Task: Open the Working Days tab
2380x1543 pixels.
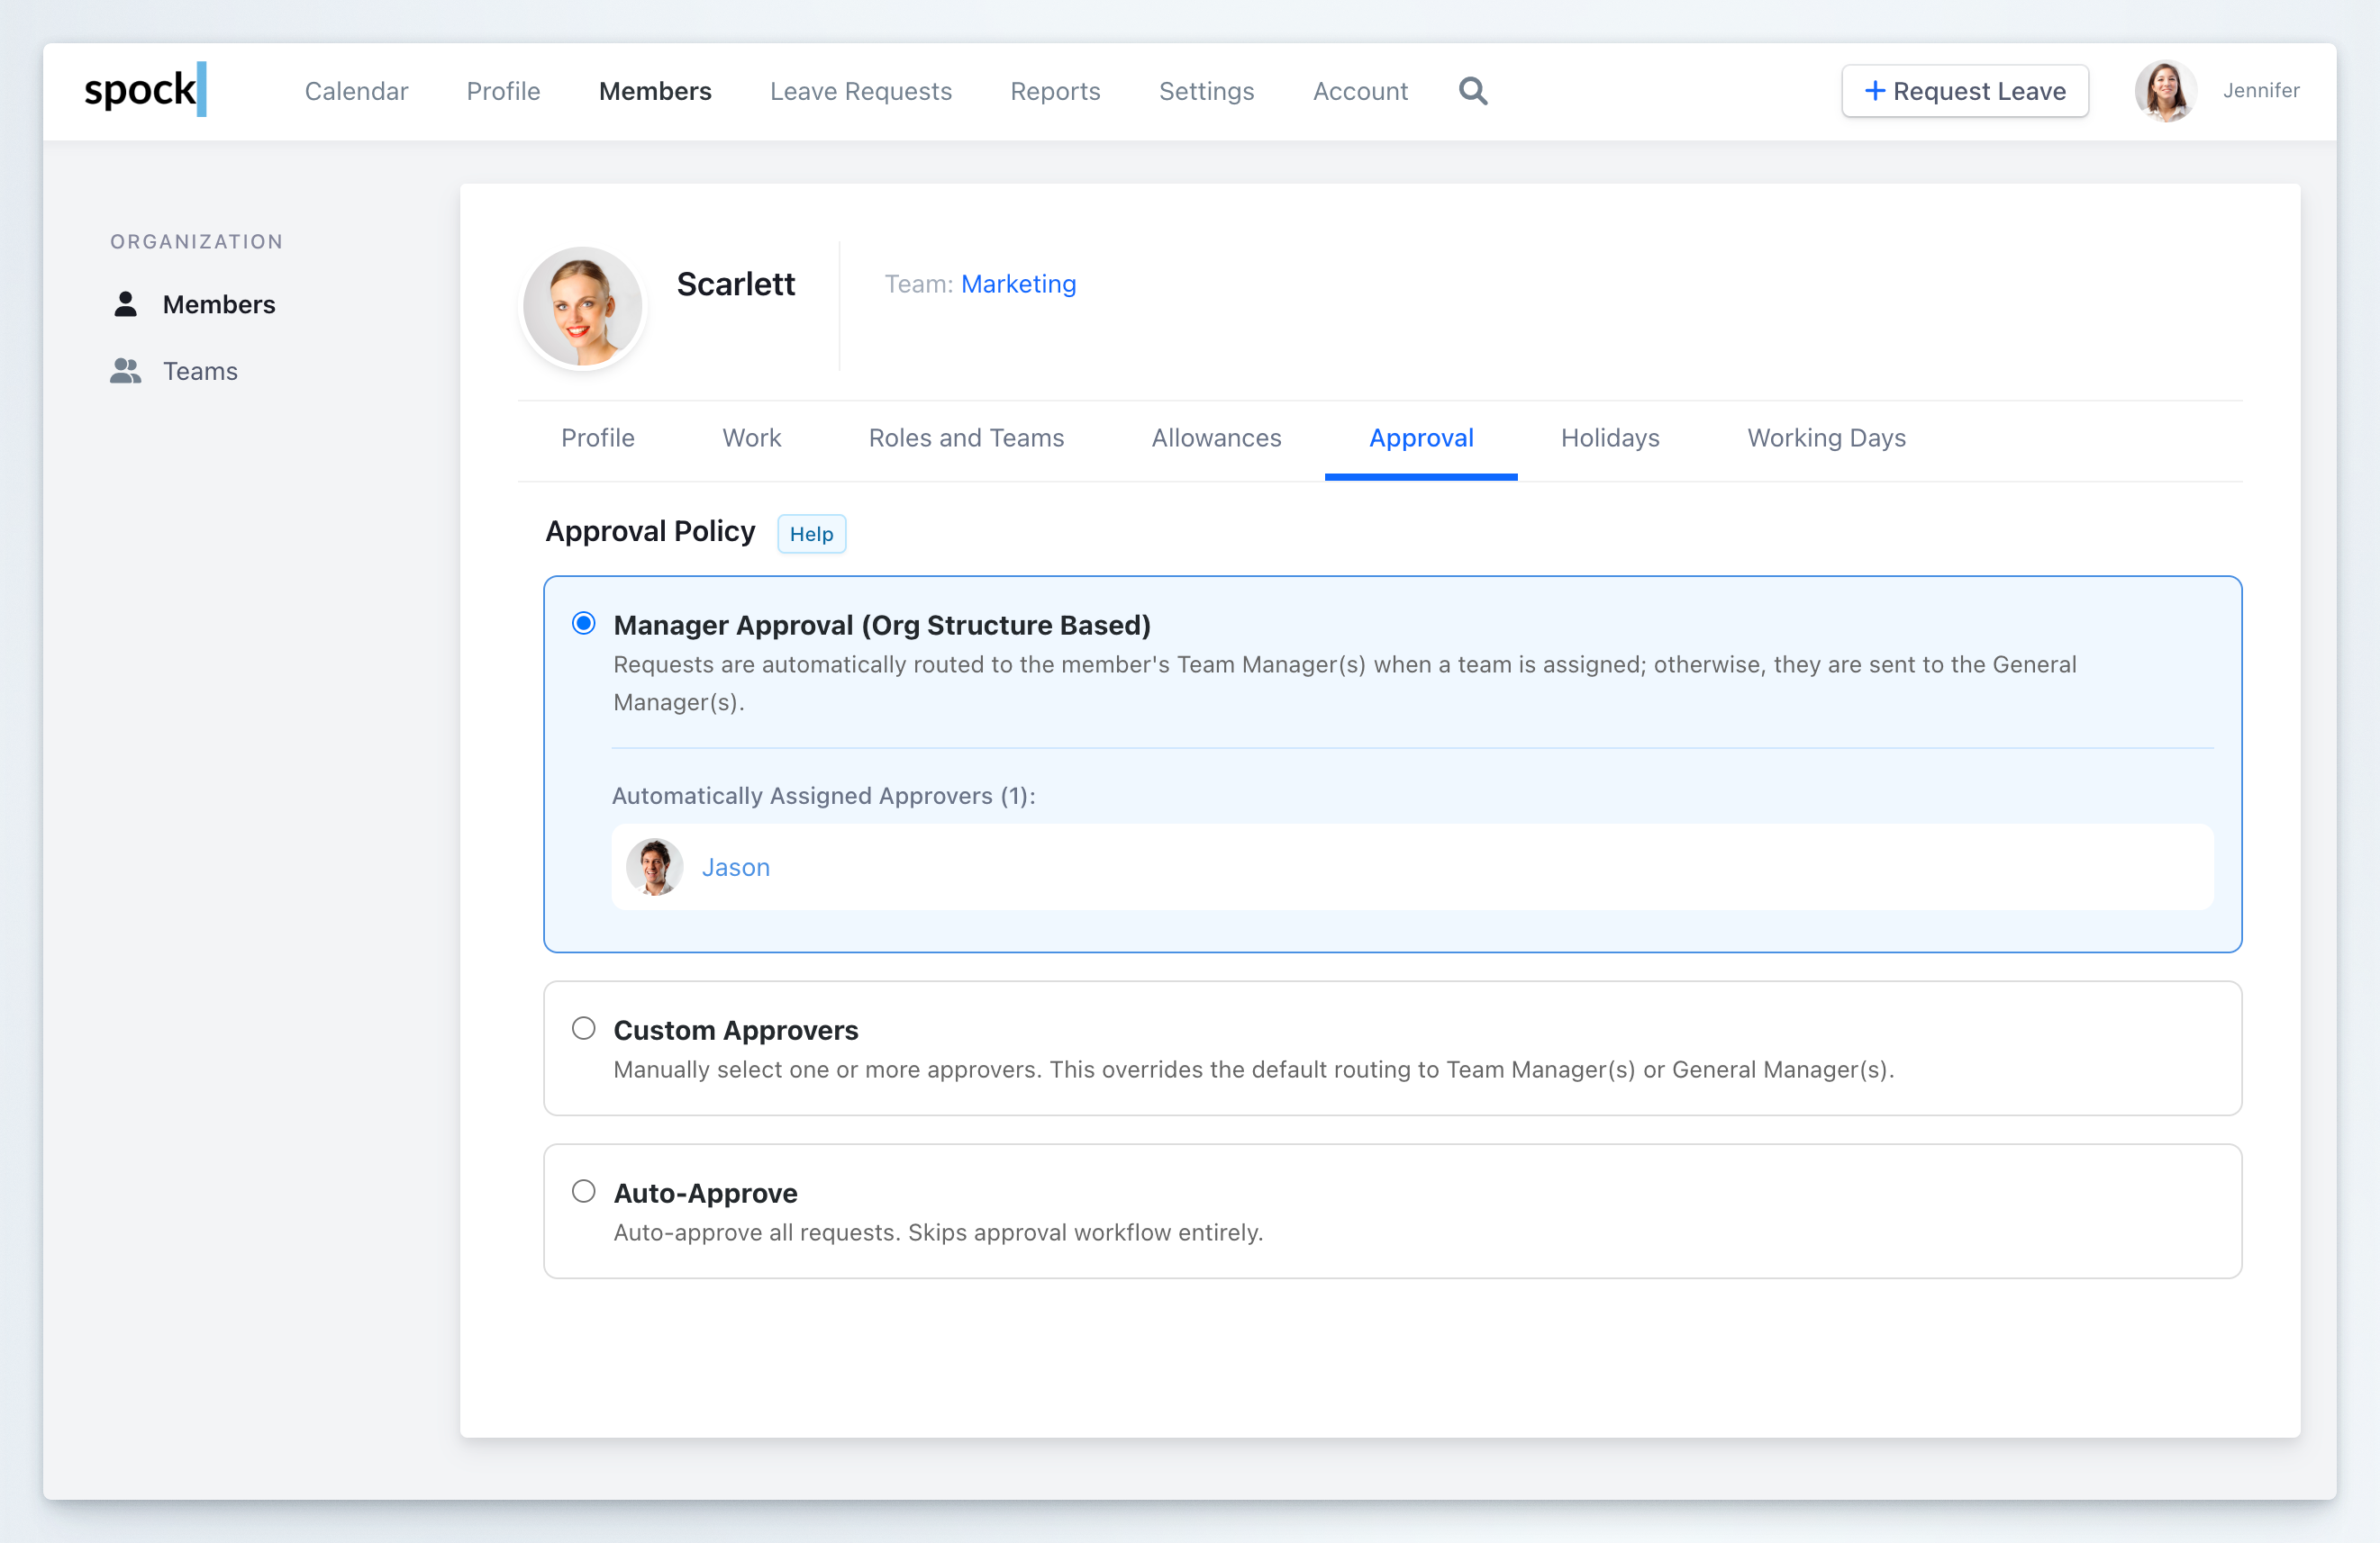Action: pos(1825,438)
